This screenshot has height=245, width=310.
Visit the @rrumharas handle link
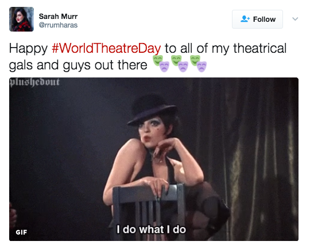(x=58, y=25)
